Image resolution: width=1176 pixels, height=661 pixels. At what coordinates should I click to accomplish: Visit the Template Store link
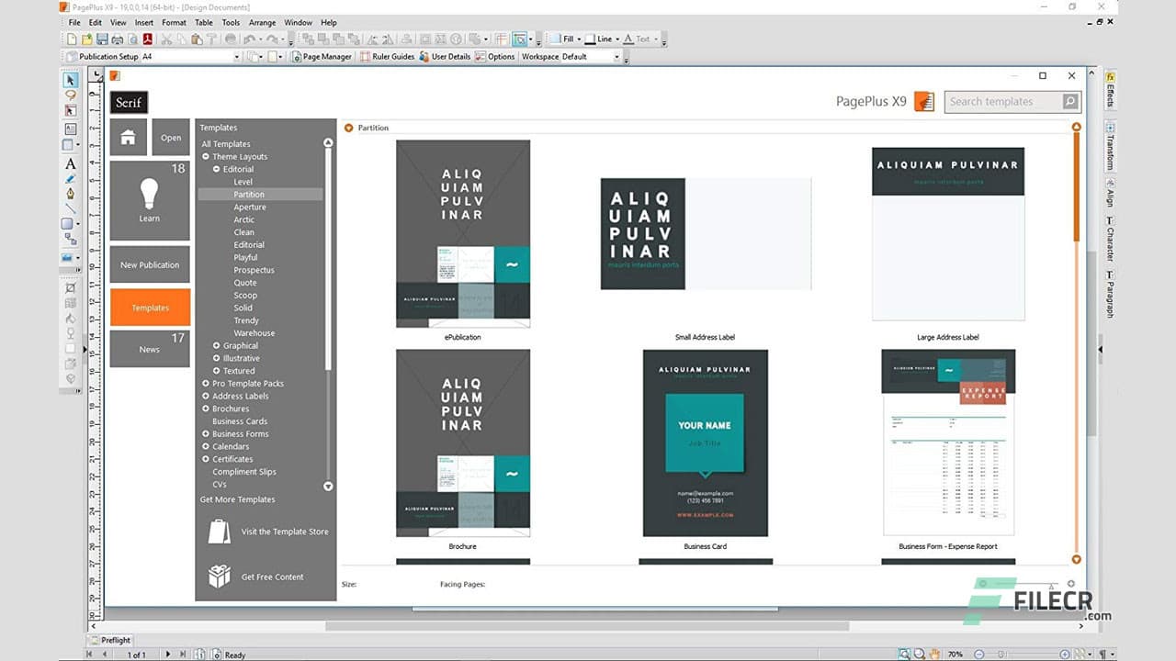point(284,532)
